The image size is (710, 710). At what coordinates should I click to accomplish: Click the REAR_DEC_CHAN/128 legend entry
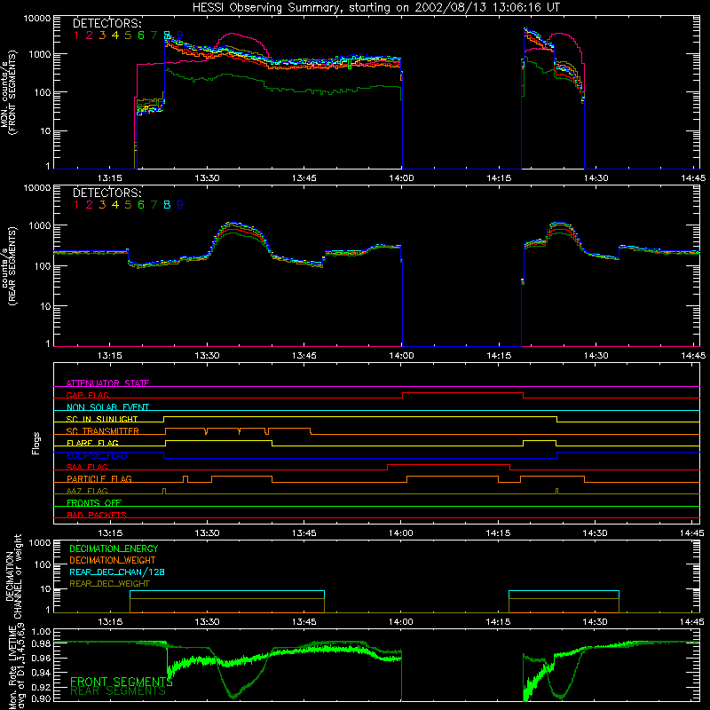coord(117,572)
